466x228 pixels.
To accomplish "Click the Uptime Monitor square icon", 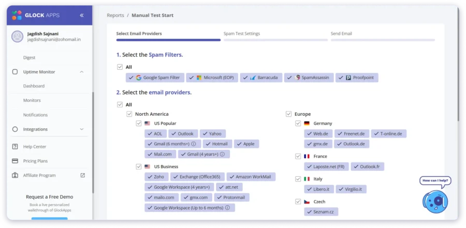I will 15,71.
